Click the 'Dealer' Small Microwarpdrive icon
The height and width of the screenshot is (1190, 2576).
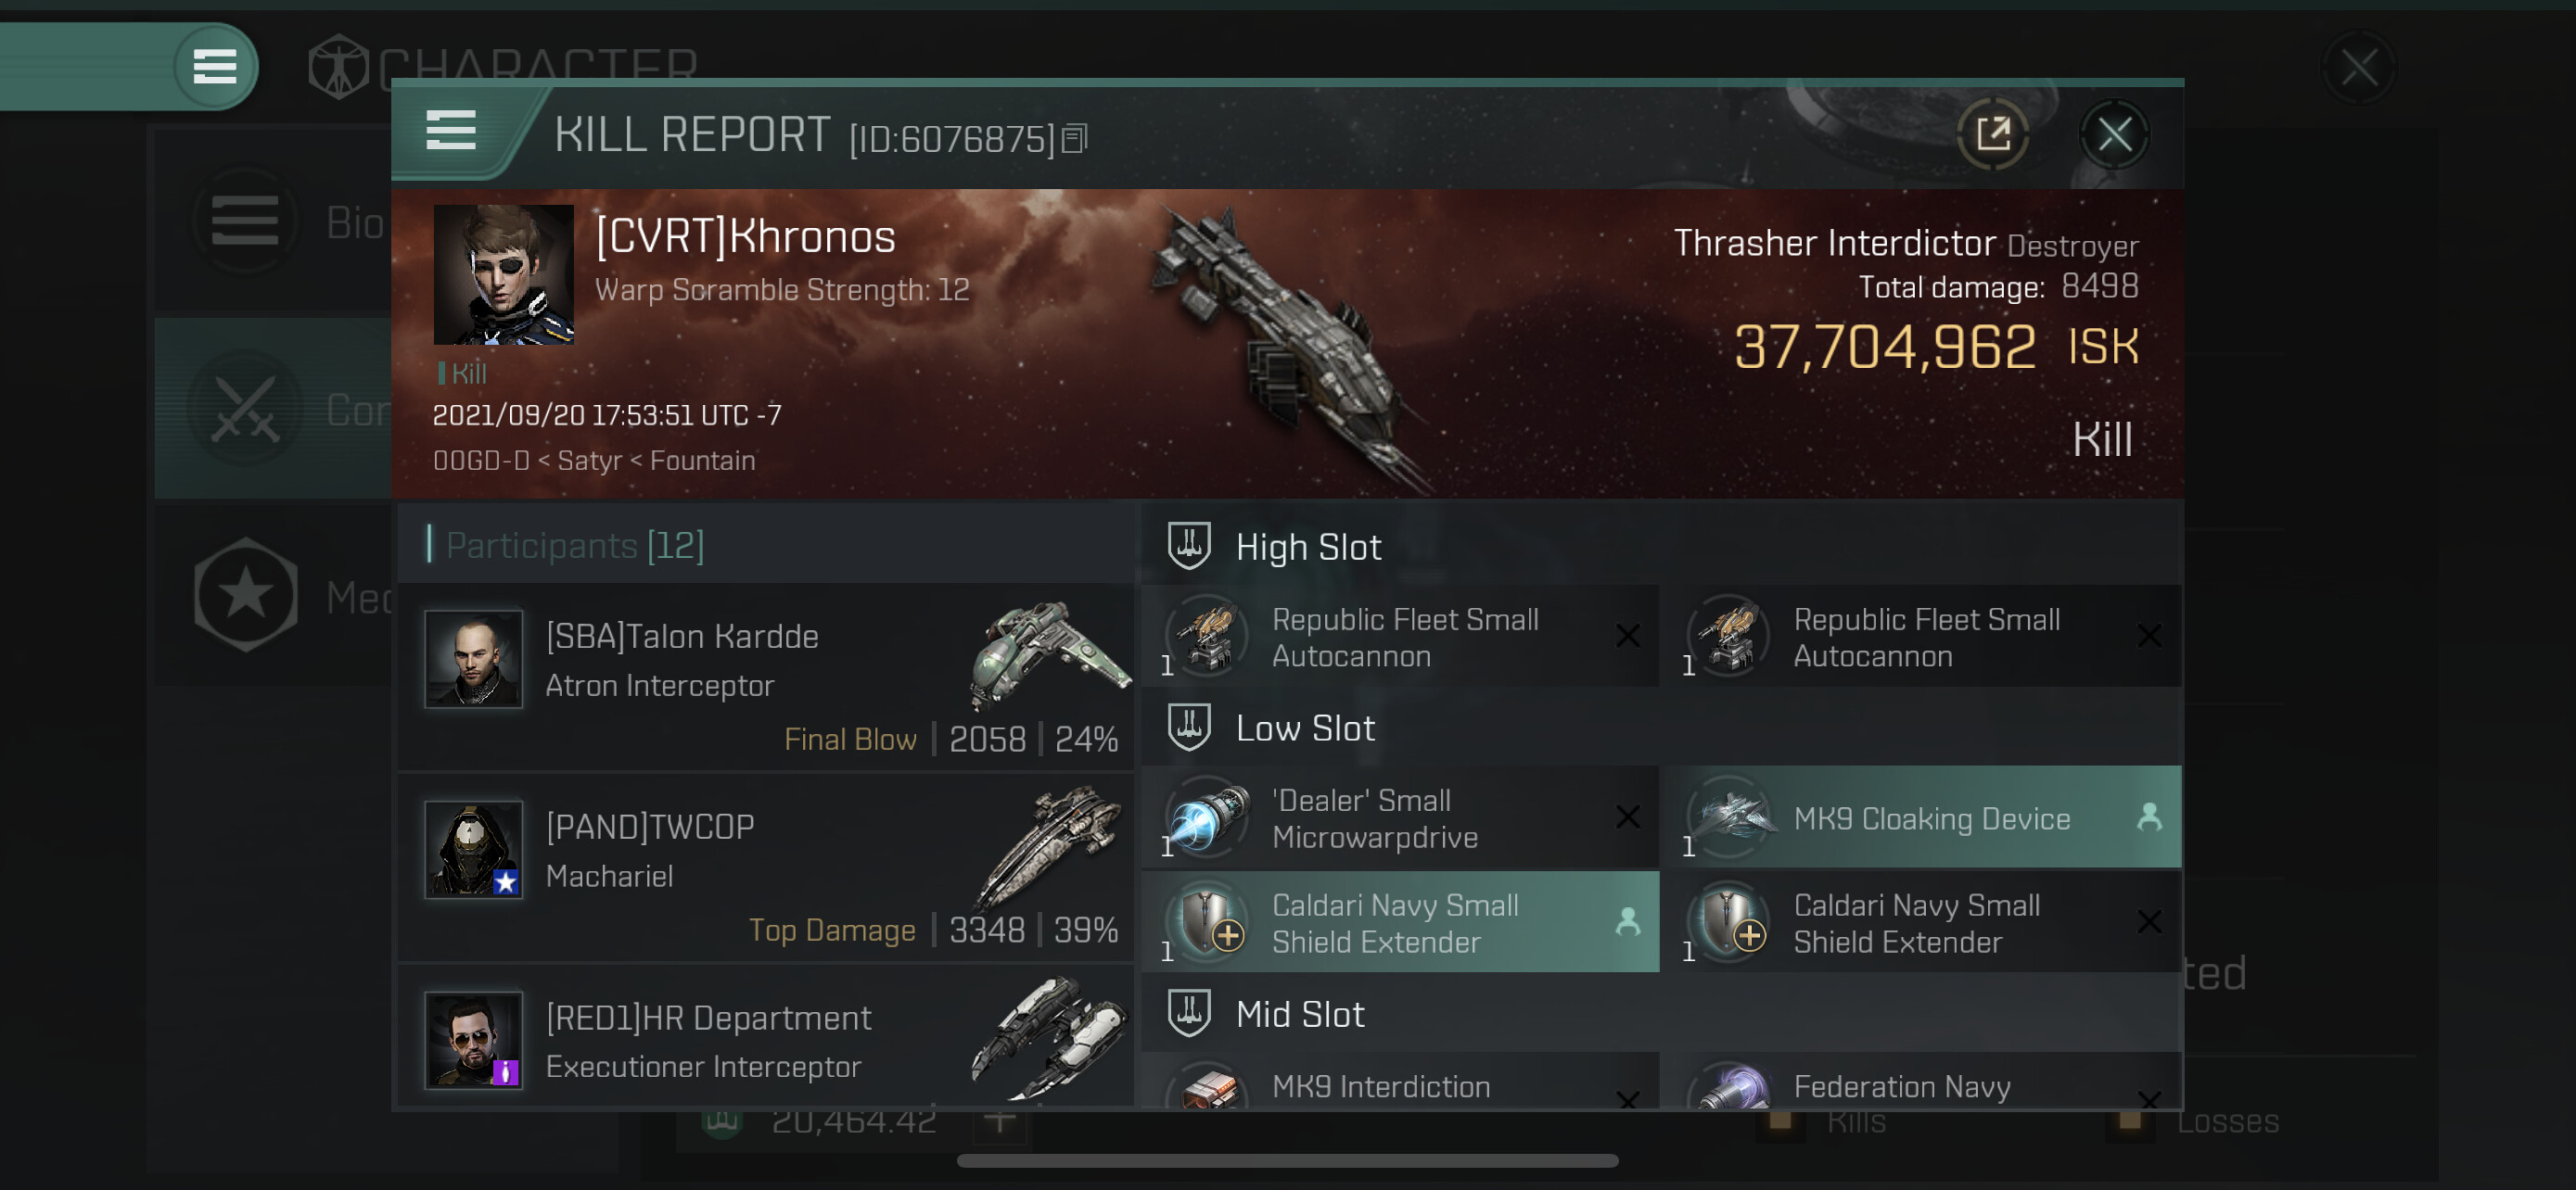pyautogui.click(x=1208, y=818)
